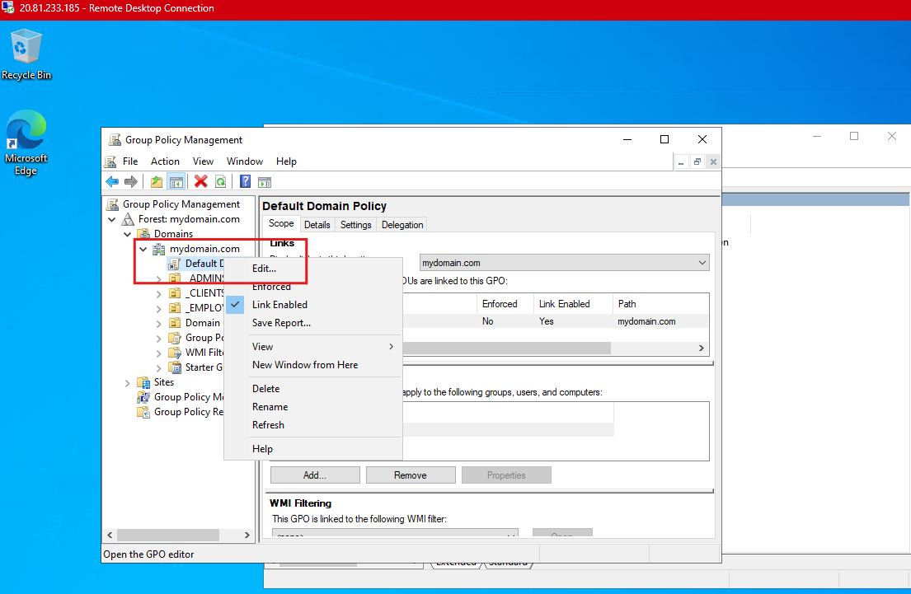The width and height of the screenshot is (911, 594).
Task: Click the Group Policy Objects folder icon
Action: (x=174, y=338)
